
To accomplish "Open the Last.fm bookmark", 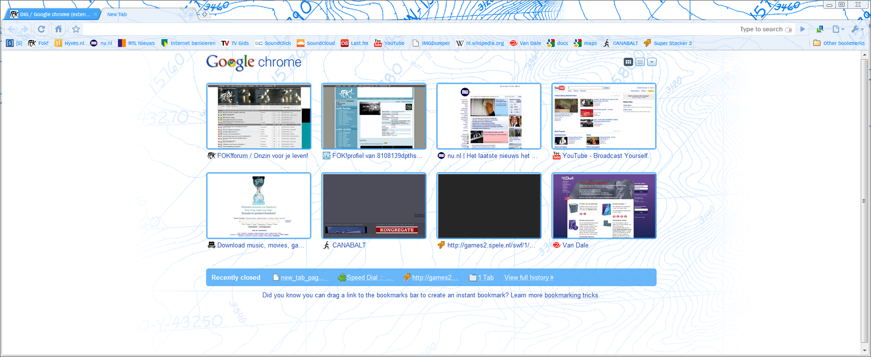I will coord(354,43).
